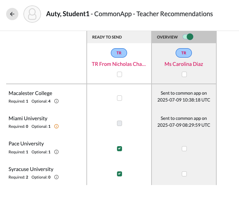Check Pace University for Ms Carolina Diaz
239x198 pixels.
184,149
